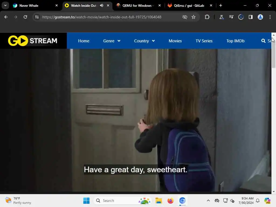Open the weather widget showing 76°F
Screen dimensions: 276x207
point(18,201)
